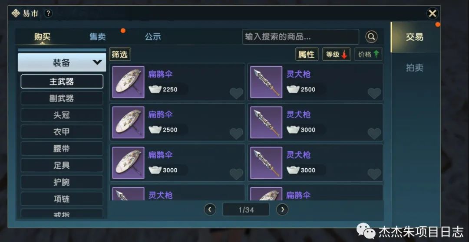This screenshot has height=242, width=469.
Task: Click the search input field
Action: 301,37
